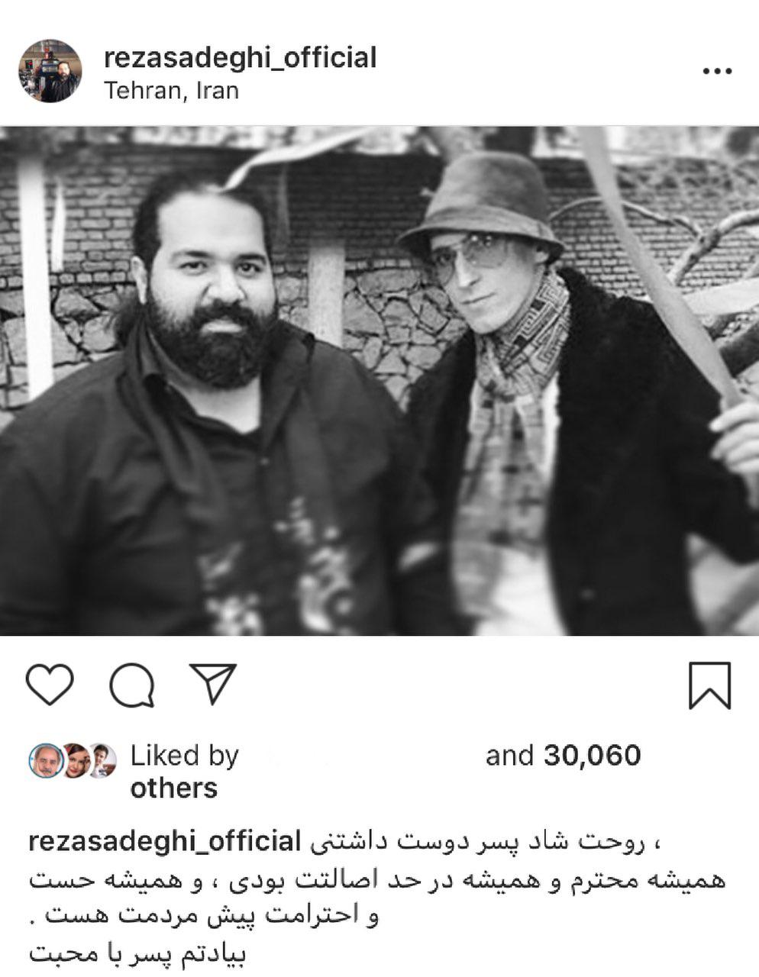
Task: View the third liker's round avatar
Action: (x=102, y=760)
